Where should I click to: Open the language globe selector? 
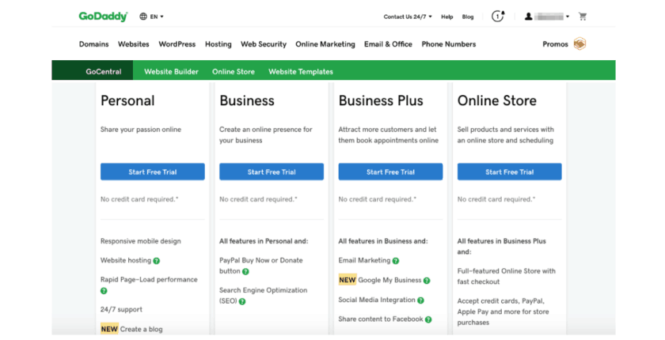(143, 17)
